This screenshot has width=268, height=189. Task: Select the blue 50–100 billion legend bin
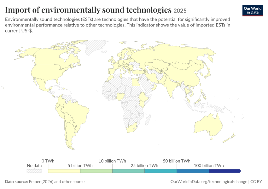pos(193,171)
